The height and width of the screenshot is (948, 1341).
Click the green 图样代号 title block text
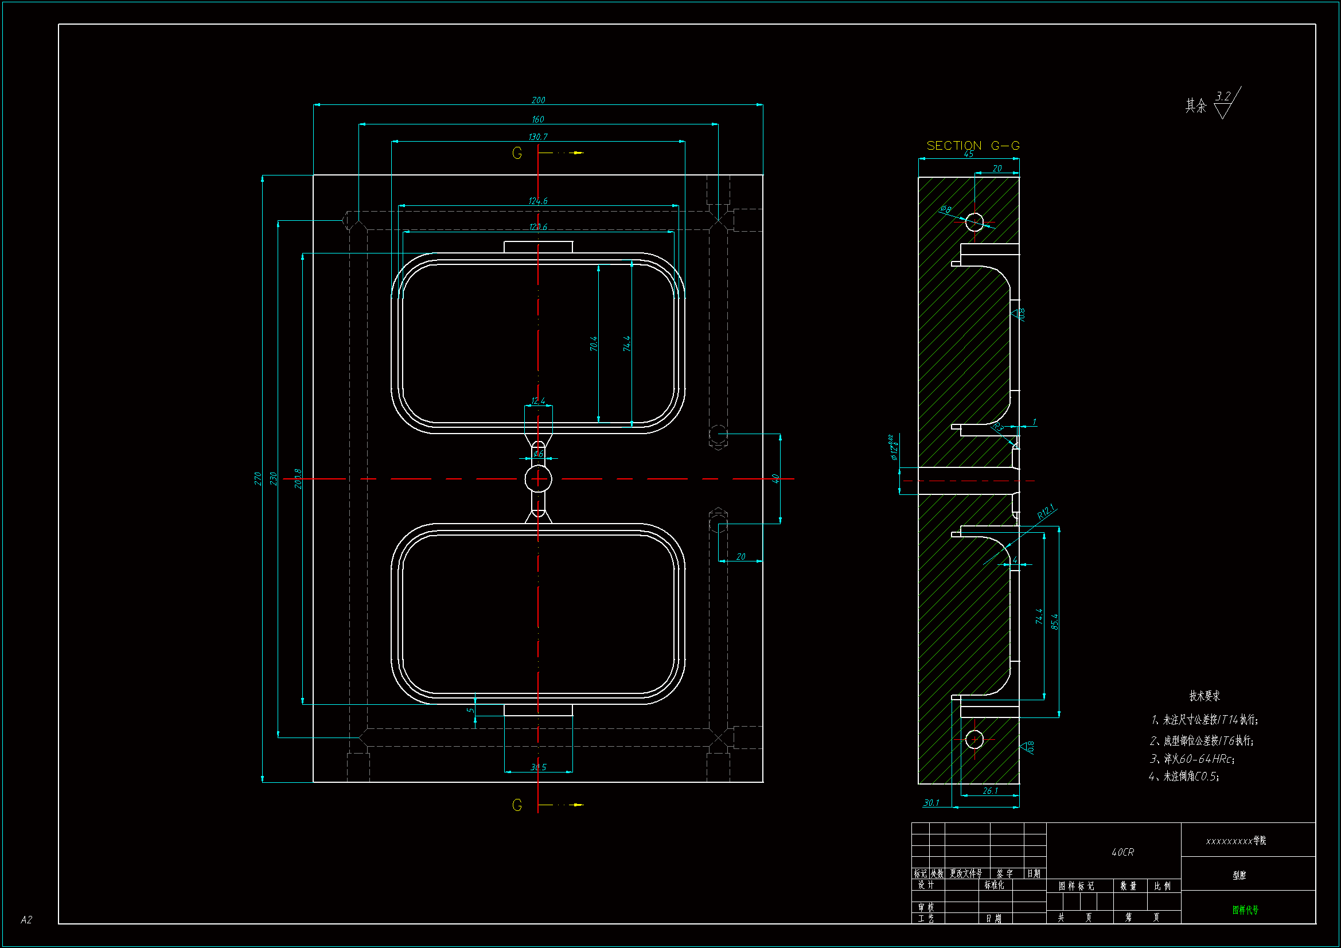(1245, 910)
